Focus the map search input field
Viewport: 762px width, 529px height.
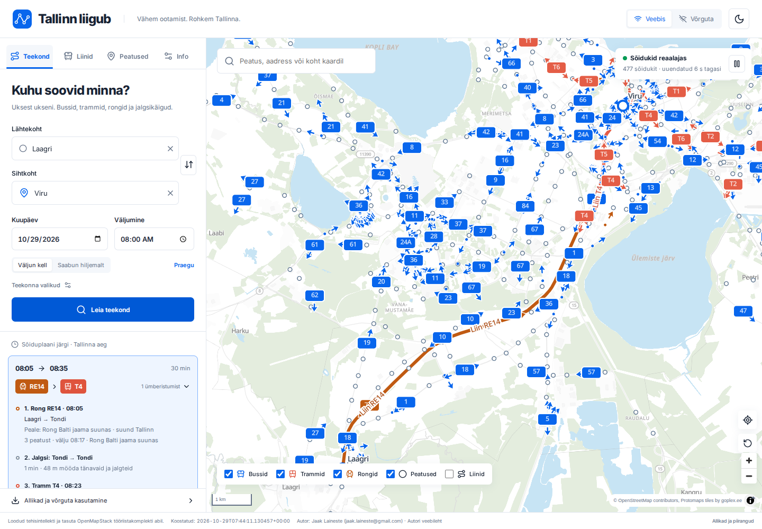click(x=296, y=61)
